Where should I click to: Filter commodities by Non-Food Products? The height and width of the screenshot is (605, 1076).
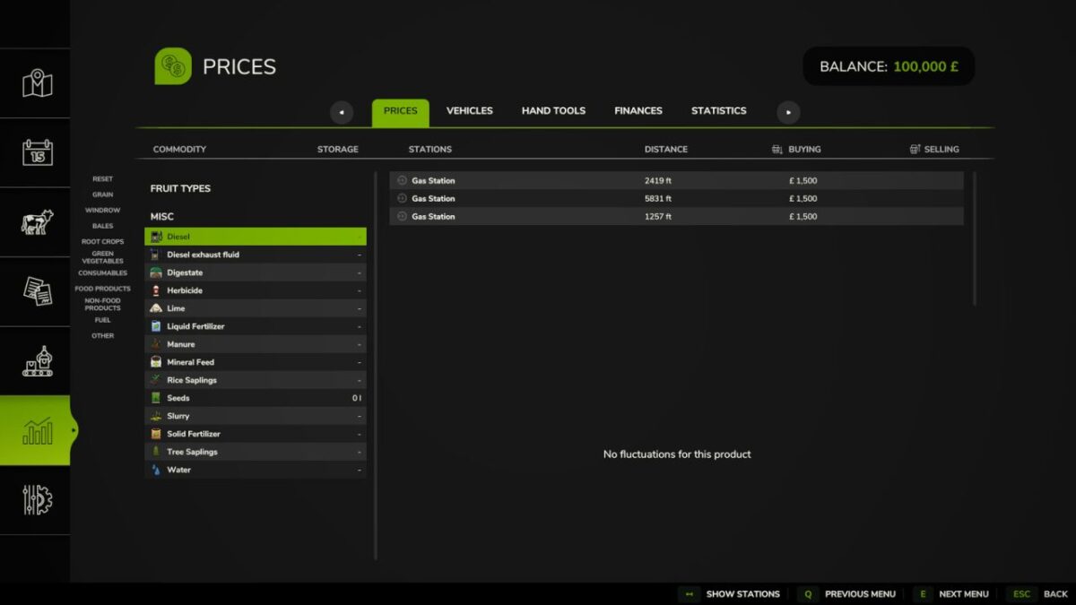click(x=103, y=305)
